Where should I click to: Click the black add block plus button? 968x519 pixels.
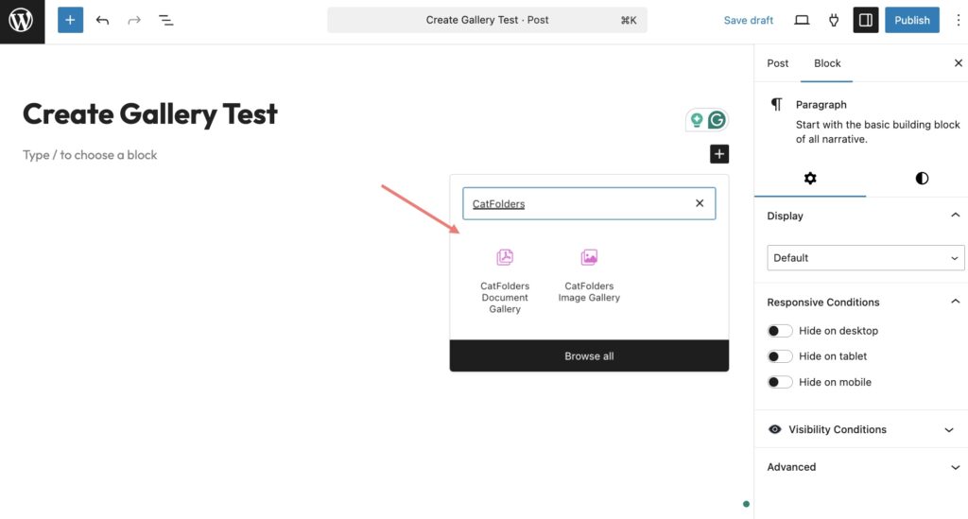[x=719, y=154]
